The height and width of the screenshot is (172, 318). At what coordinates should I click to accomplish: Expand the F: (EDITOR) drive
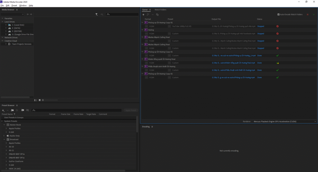click(x=6, y=31)
